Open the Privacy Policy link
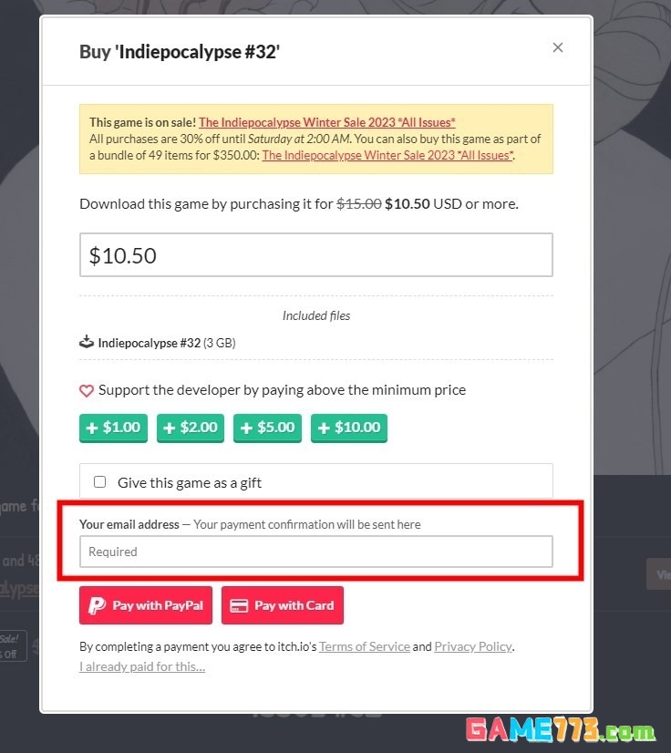Viewport: 671px width, 753px height. coord(472,646)
